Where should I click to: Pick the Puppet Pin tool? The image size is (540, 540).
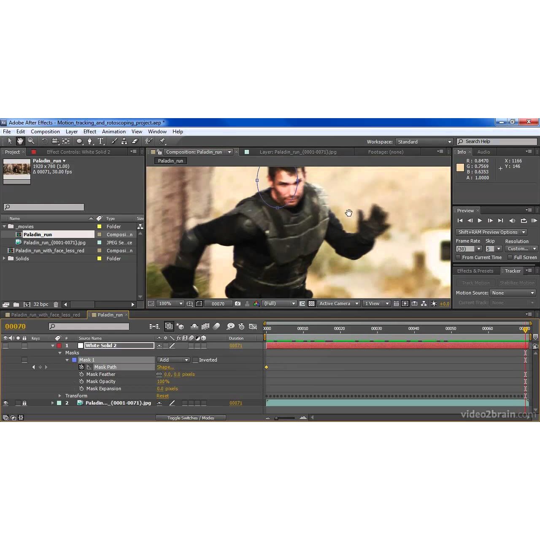pos(162,141)
